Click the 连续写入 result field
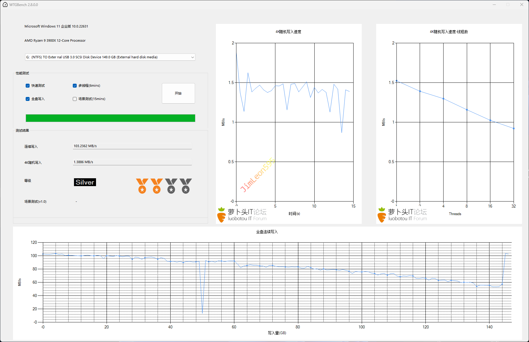 coord(132,146)
